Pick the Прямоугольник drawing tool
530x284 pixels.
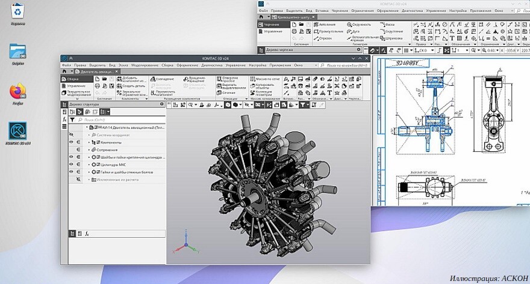click(329, 31)
